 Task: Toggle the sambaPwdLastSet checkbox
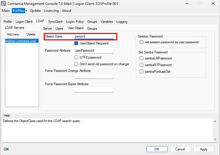point(141,72)
